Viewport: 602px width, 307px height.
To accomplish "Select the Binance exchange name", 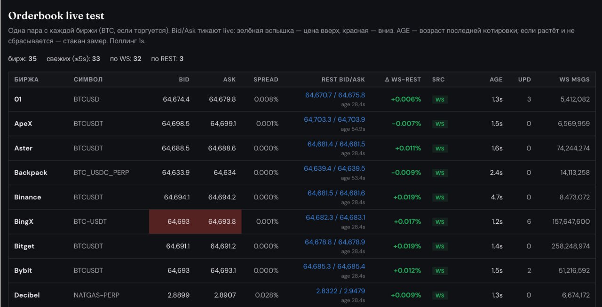I will pos(28,197).
